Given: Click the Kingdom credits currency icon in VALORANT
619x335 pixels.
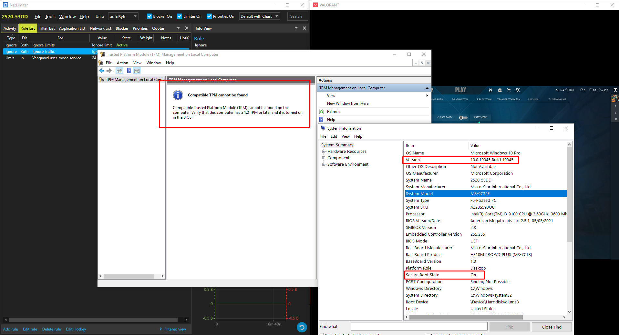Looking at the screenshot, I should point(599,90).
